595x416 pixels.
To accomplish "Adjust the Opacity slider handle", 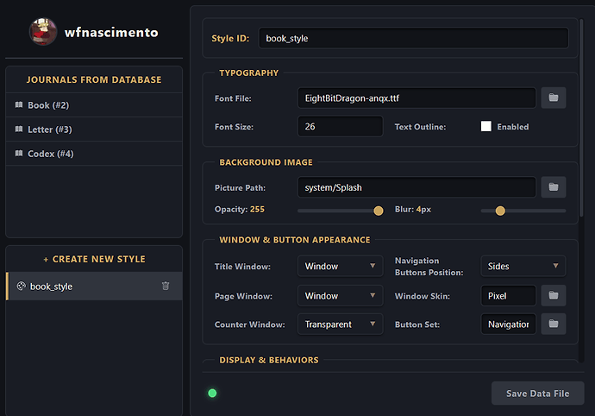I will tap(379, 211).
